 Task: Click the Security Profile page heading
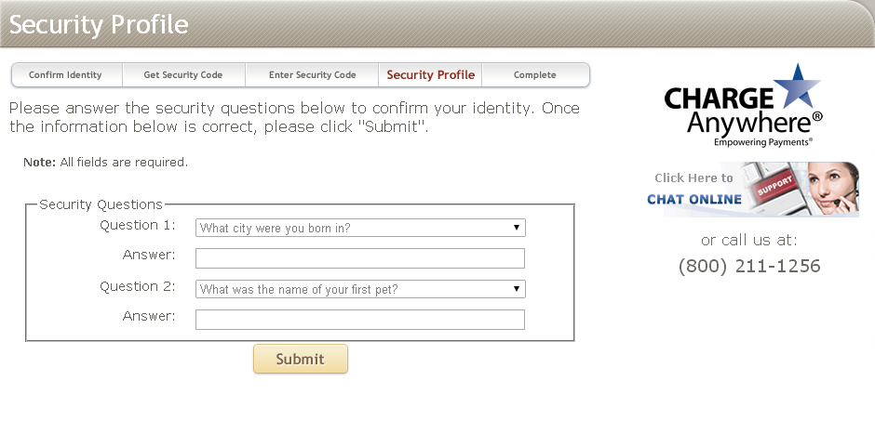click(x=99, y=24)
